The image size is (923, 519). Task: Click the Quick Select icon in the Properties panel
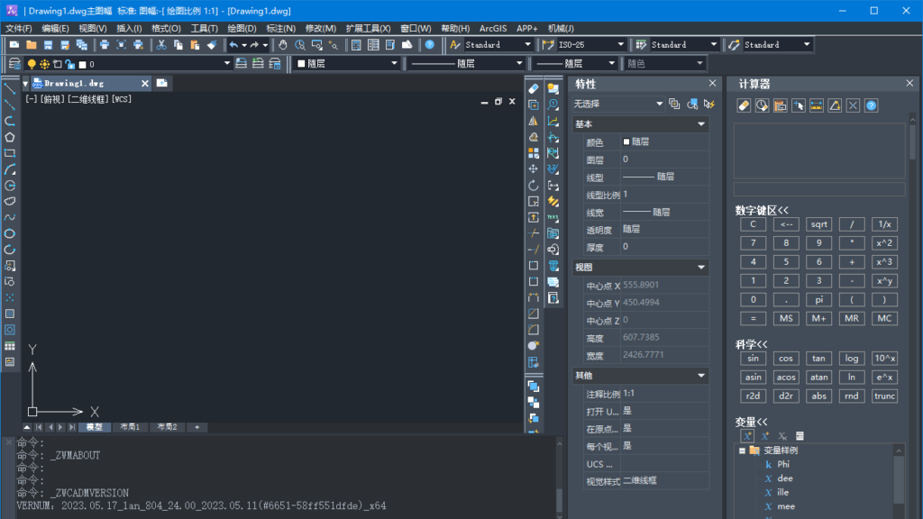[709, 105]
